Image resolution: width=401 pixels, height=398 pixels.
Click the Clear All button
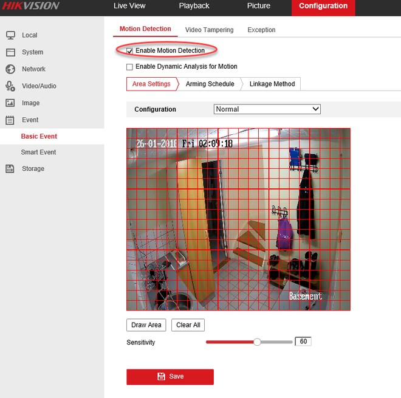(x=188, y=325)
